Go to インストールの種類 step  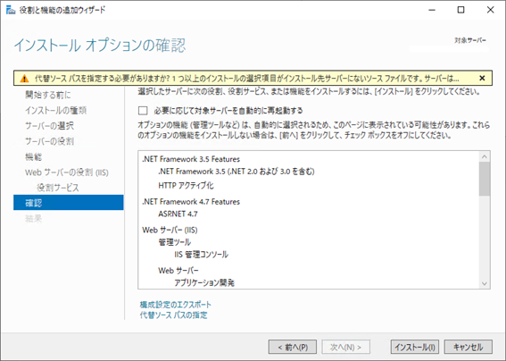[56, 111]
